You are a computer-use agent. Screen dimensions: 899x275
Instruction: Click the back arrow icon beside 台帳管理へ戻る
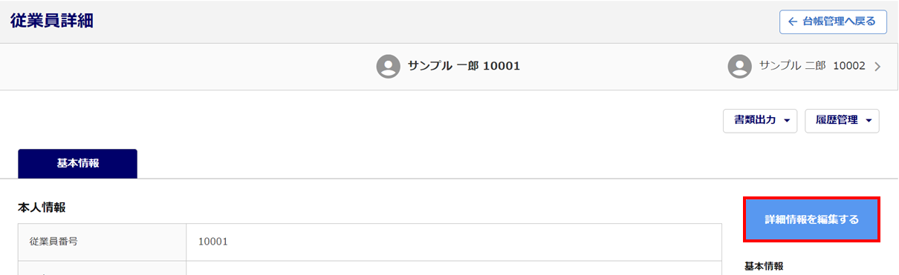point(793,22)
